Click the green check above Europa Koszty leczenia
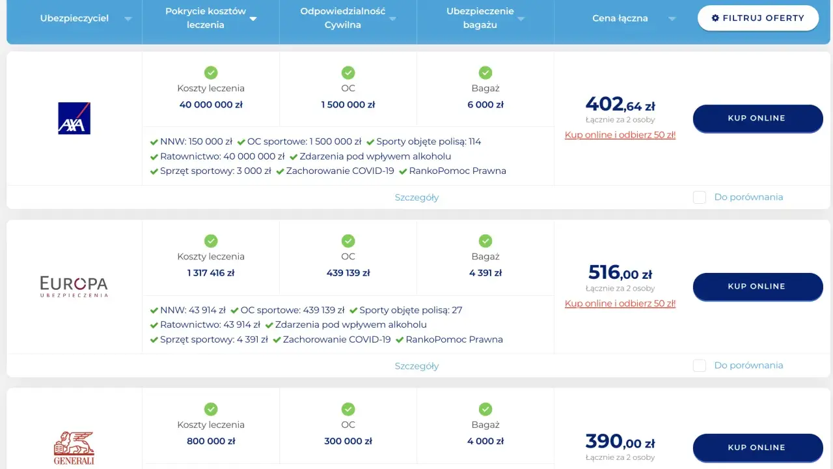The image size is (833, 469). 211,241
